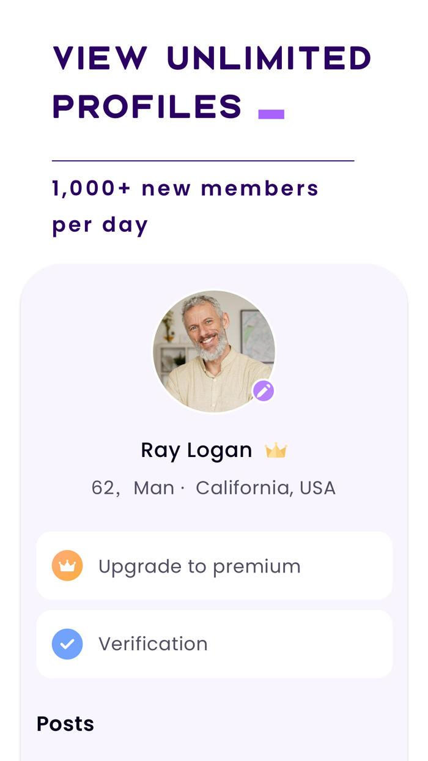Click the name Ray Logan
This screenshot has width=428, height=761.
coord(197,450)
